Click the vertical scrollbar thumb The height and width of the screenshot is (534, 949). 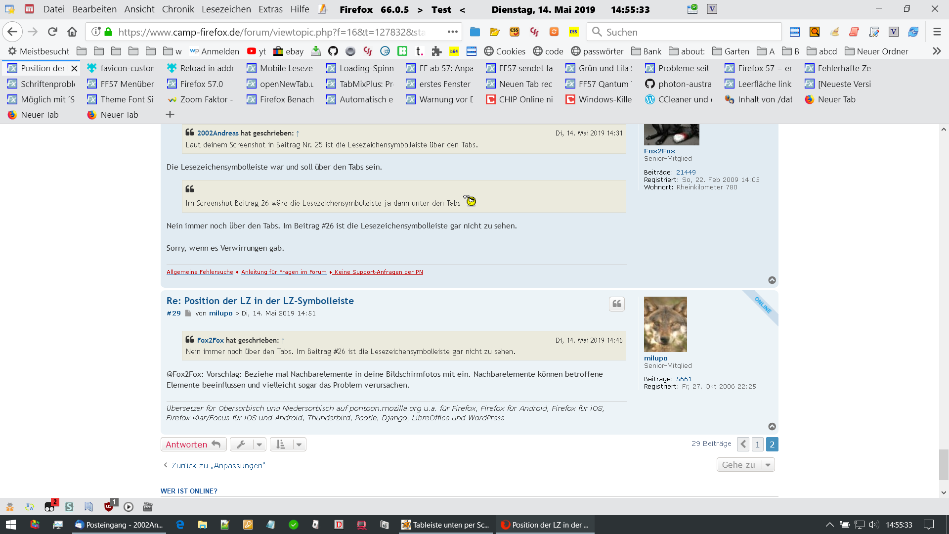[944, 464]
